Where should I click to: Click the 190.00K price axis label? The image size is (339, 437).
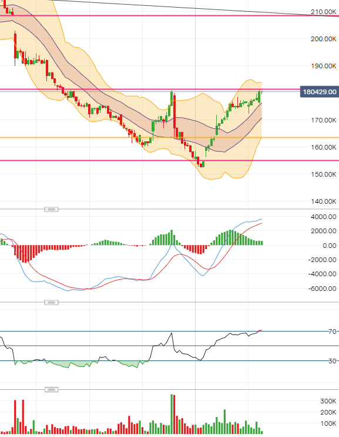pyautogui.click(x=323, y=66)
